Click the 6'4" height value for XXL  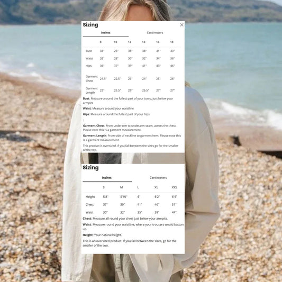click(x=174, y=197)
